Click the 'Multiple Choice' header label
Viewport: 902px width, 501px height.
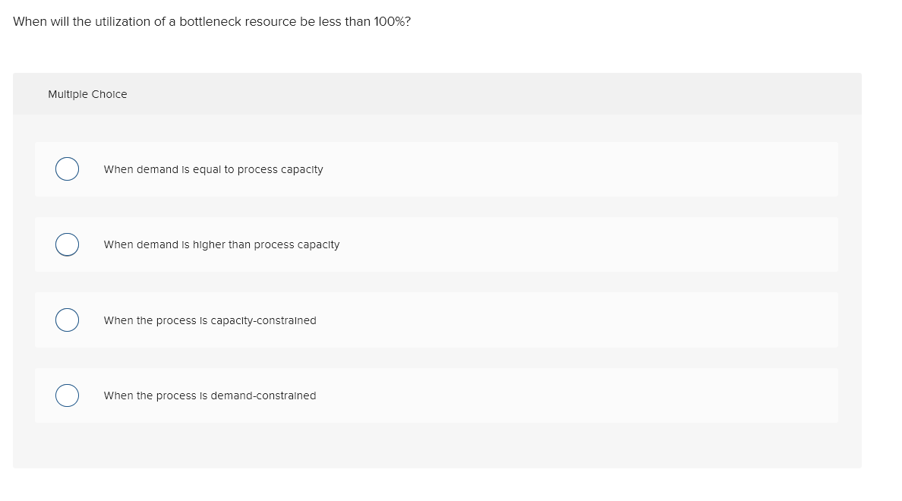tap(87, 94)
